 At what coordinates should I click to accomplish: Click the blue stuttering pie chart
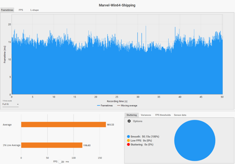[195, 141]
